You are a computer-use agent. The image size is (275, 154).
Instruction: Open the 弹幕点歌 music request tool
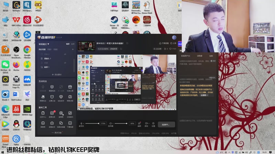[x=70, y=98]
